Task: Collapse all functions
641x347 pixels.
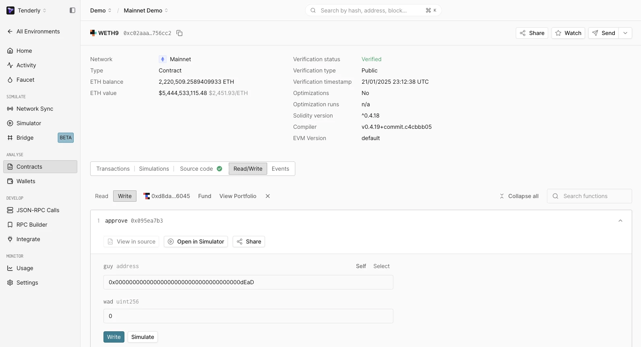Action: pos(519,196)
